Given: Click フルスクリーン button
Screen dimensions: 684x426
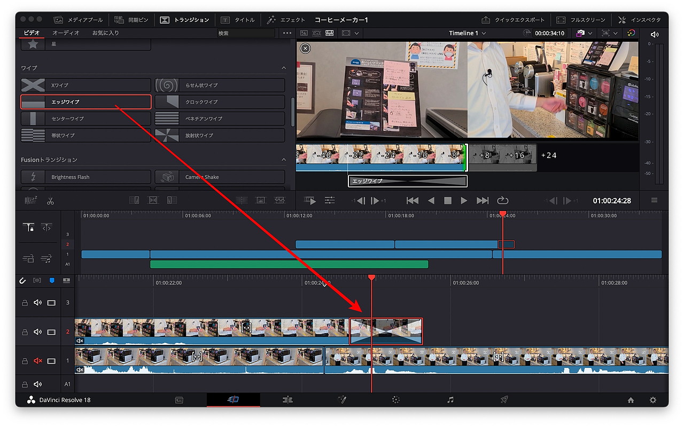Looking at the screenshot, I should coord(581,20).
